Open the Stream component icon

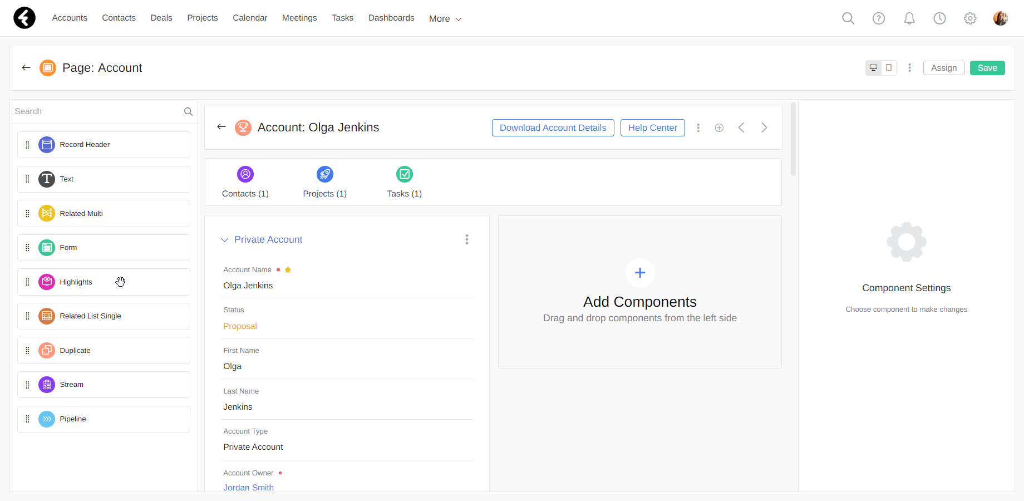click(47, 385)
